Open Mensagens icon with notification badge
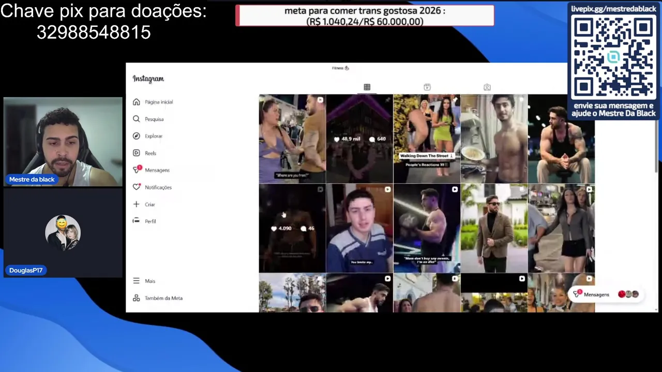This screenshot has height=372, width=662. click(x=137, y=169)
